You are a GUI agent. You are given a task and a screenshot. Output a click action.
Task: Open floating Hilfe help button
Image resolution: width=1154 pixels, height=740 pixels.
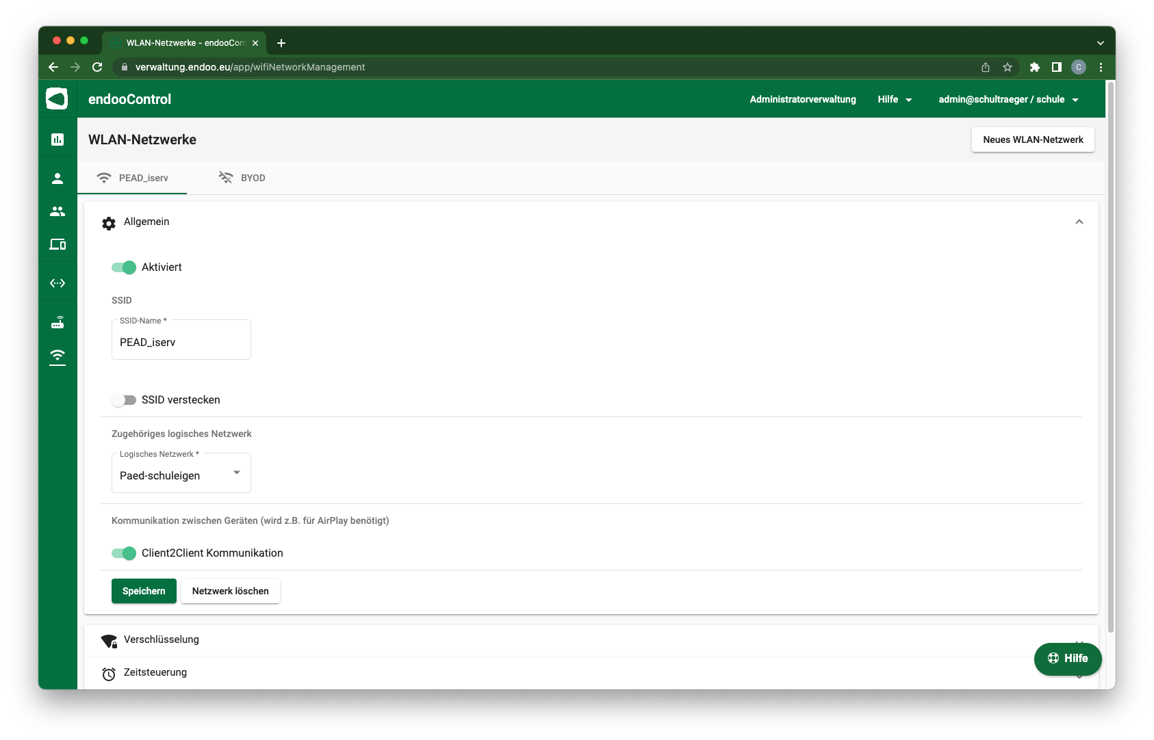tap(1068, 659)
